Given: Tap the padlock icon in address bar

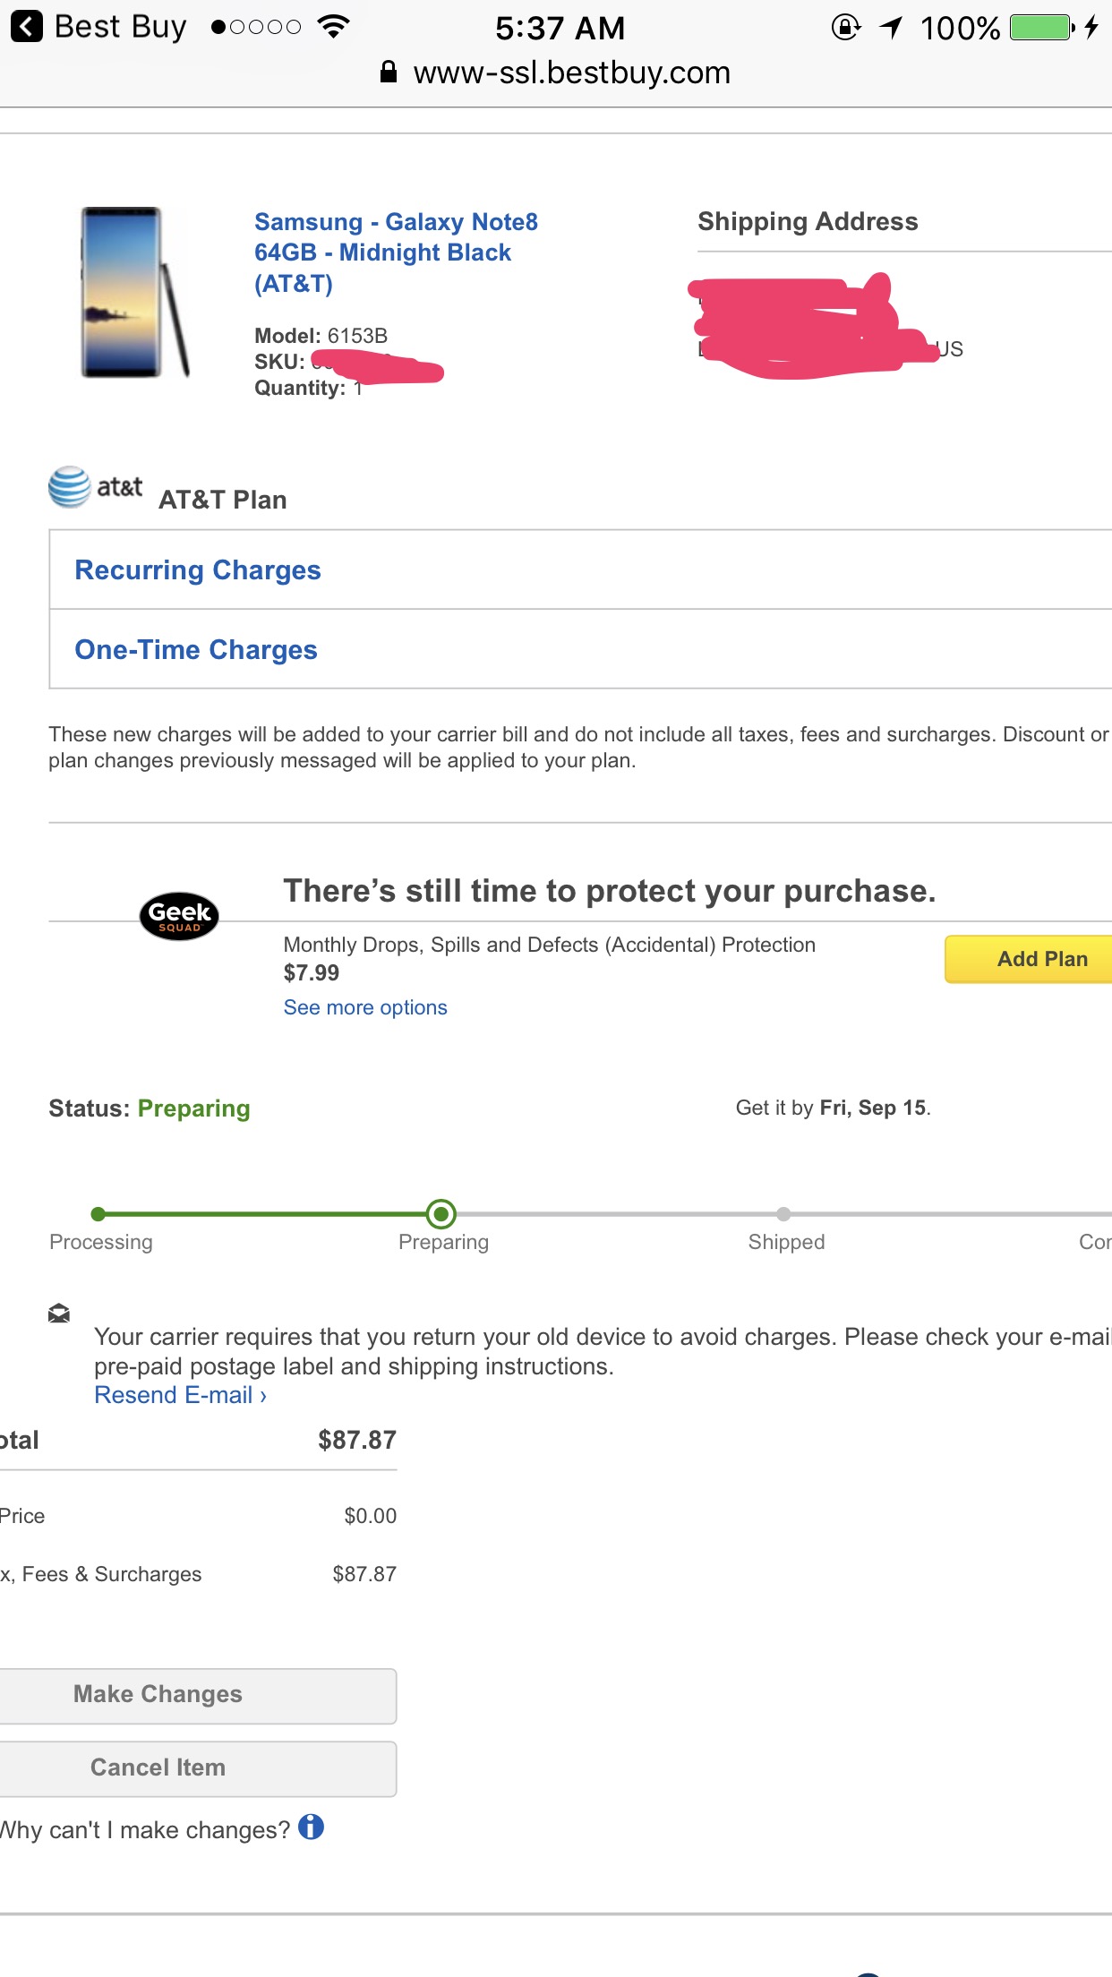Looking at the screenshot, I should 389,72.
